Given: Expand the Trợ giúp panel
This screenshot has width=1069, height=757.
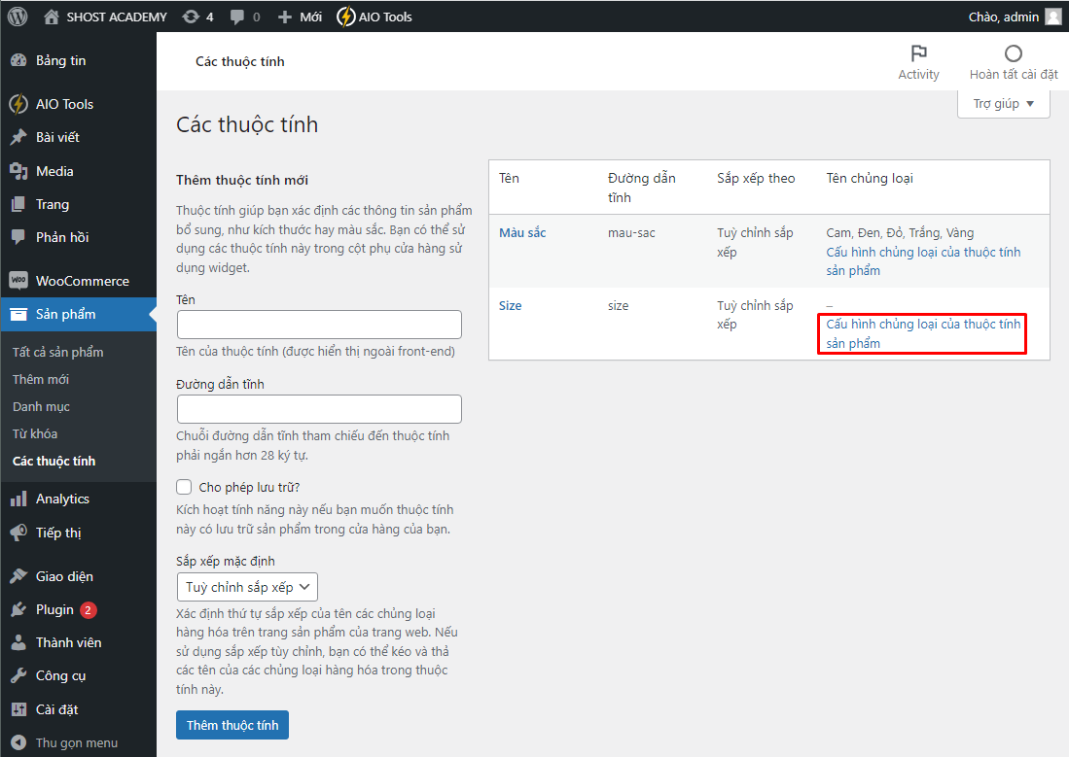Looking at the screenshot, I should [x=1003, y=103].
